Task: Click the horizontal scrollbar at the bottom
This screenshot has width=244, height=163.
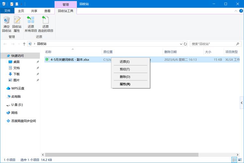Action: pyautogui.click(x=130, y=154)
